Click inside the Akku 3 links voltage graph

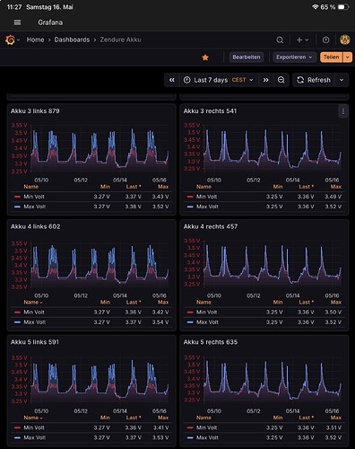(x=100, y=148)
